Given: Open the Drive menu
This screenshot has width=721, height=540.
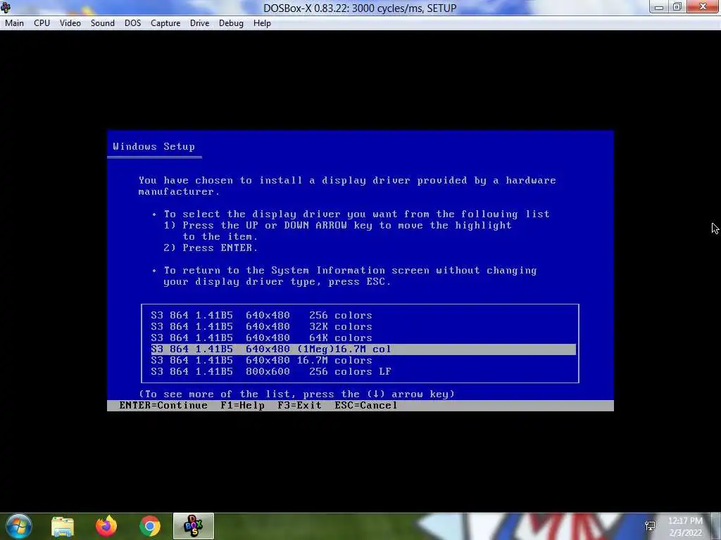Looking at the screenshot, I should coord(199,23).
